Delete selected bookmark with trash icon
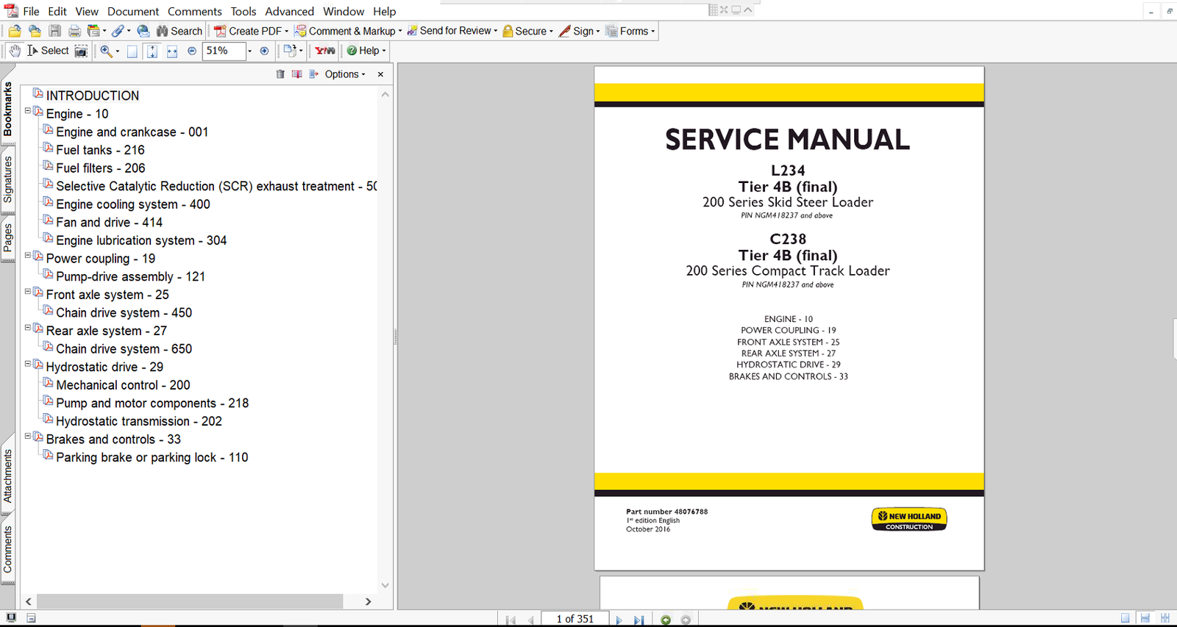This screenshot has width=1177, height=627. pyautogui.click(x=280, y=74)
